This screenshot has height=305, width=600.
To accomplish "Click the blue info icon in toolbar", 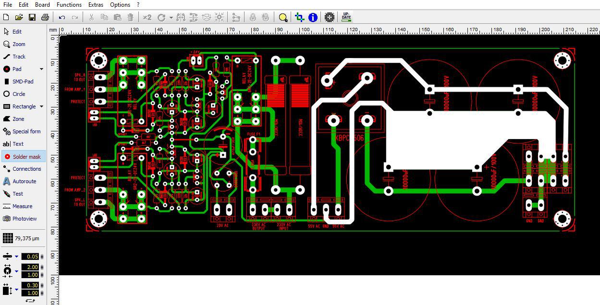I will point(313,17).
